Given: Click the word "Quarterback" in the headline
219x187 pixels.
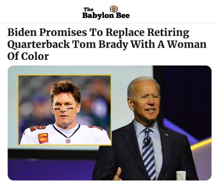Looking at the screenshot, I should click(39, 45).
